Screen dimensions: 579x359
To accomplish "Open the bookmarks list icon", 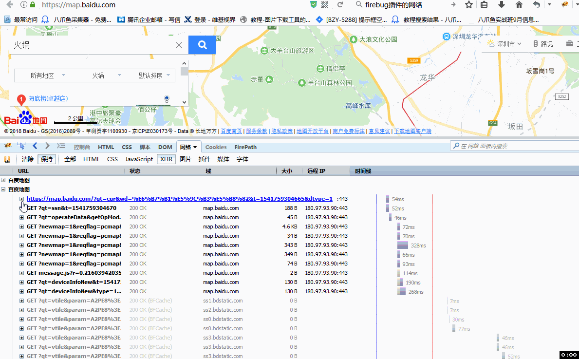I will coord(484,5).
